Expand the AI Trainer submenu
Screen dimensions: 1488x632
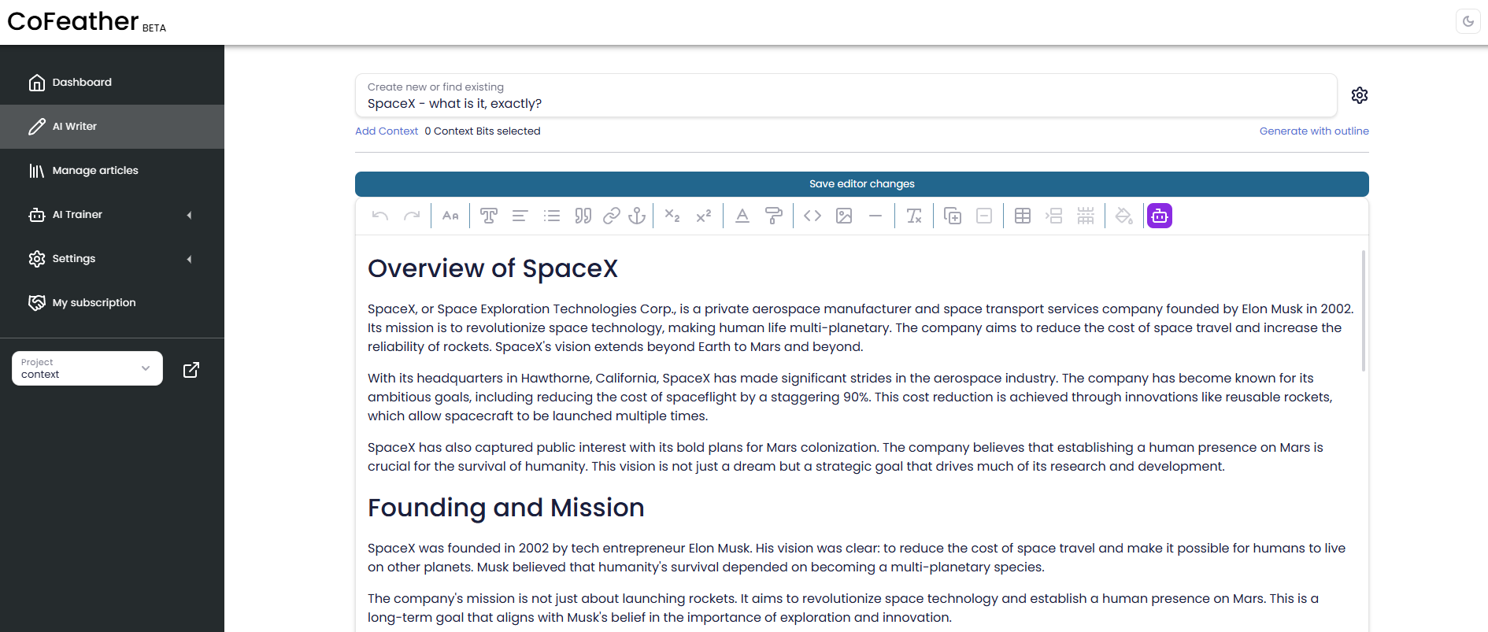click(112, 215)
